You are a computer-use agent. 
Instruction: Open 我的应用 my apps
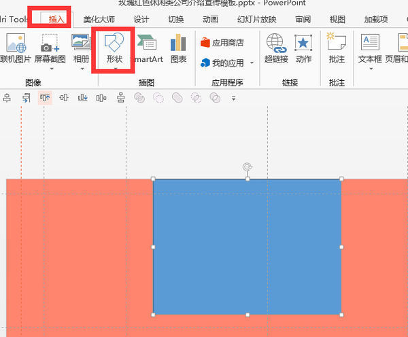(222, 63)
